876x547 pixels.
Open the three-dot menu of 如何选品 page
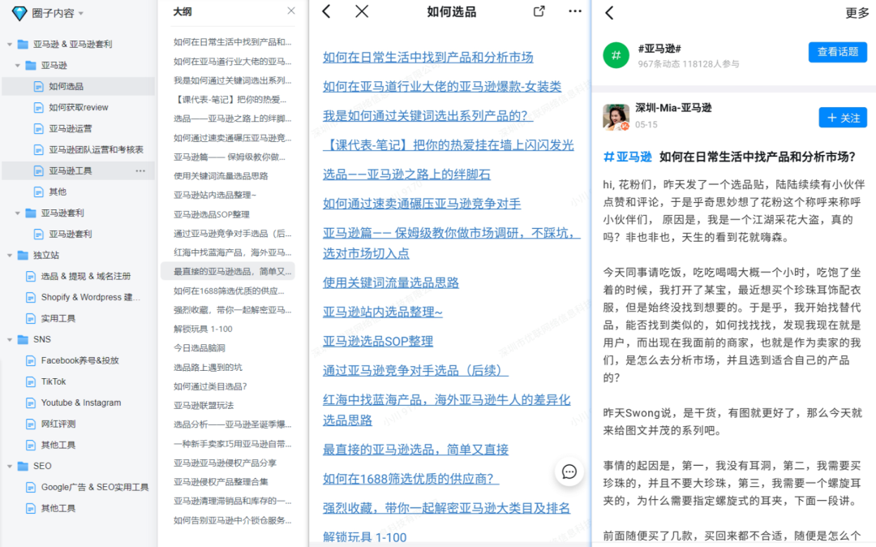pos(575,11)
